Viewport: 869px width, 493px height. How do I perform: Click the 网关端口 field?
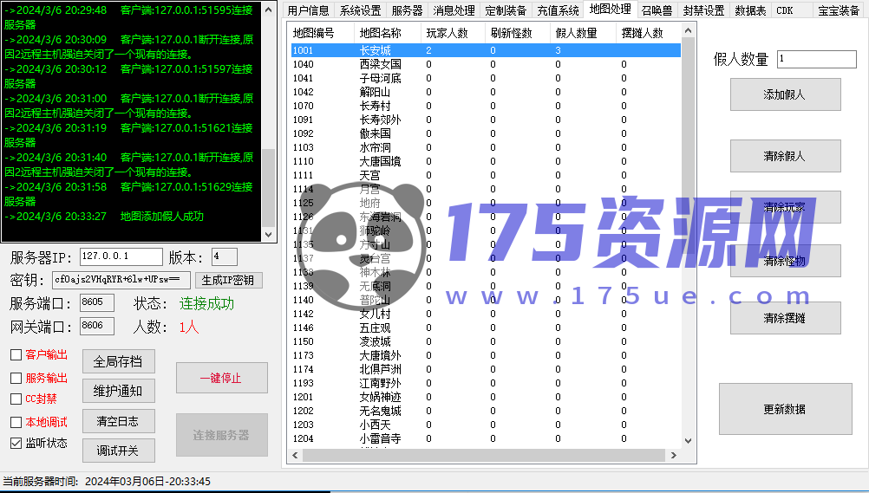[x=97, y=326]
